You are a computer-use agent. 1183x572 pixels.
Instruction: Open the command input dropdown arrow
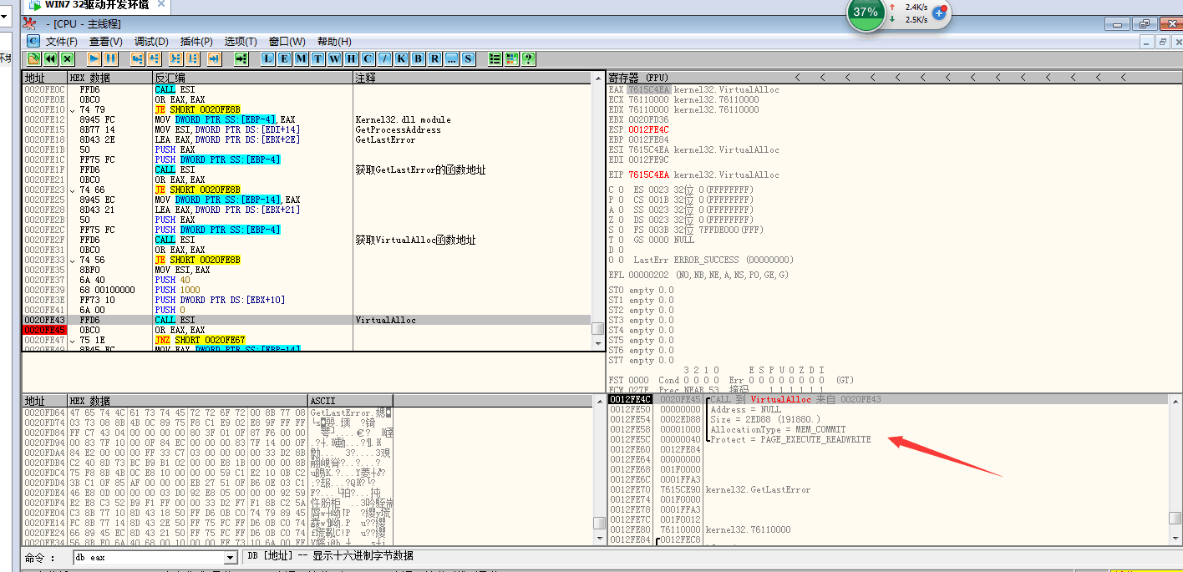click(231, 557)
